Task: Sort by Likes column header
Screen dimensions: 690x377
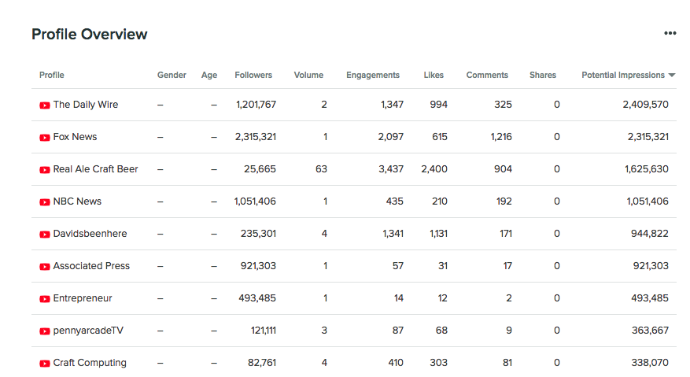Action: click(434, 76)
